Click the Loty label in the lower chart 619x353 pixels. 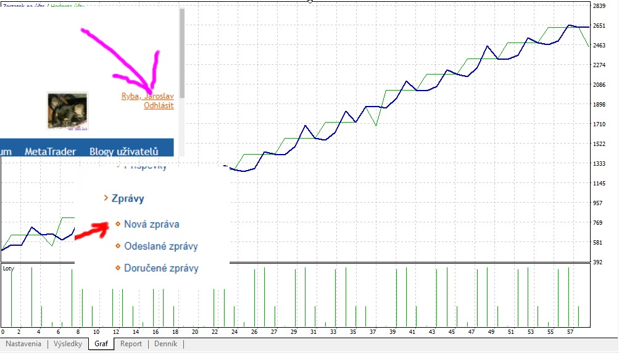[x=8, y=269]
